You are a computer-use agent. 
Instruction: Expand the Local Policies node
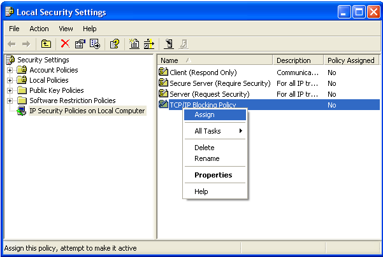10,80
